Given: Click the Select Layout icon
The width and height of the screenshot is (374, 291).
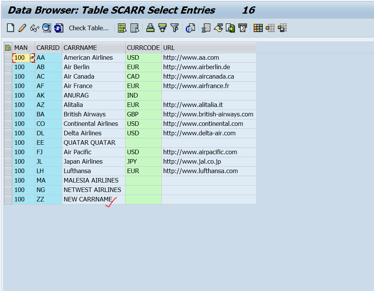Looking at the screenshot, I should click(270, 28).
